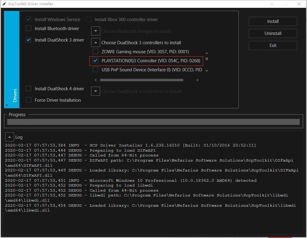Collapse the Log section arrow
This screenshot has width=307, height=238.
9,137
